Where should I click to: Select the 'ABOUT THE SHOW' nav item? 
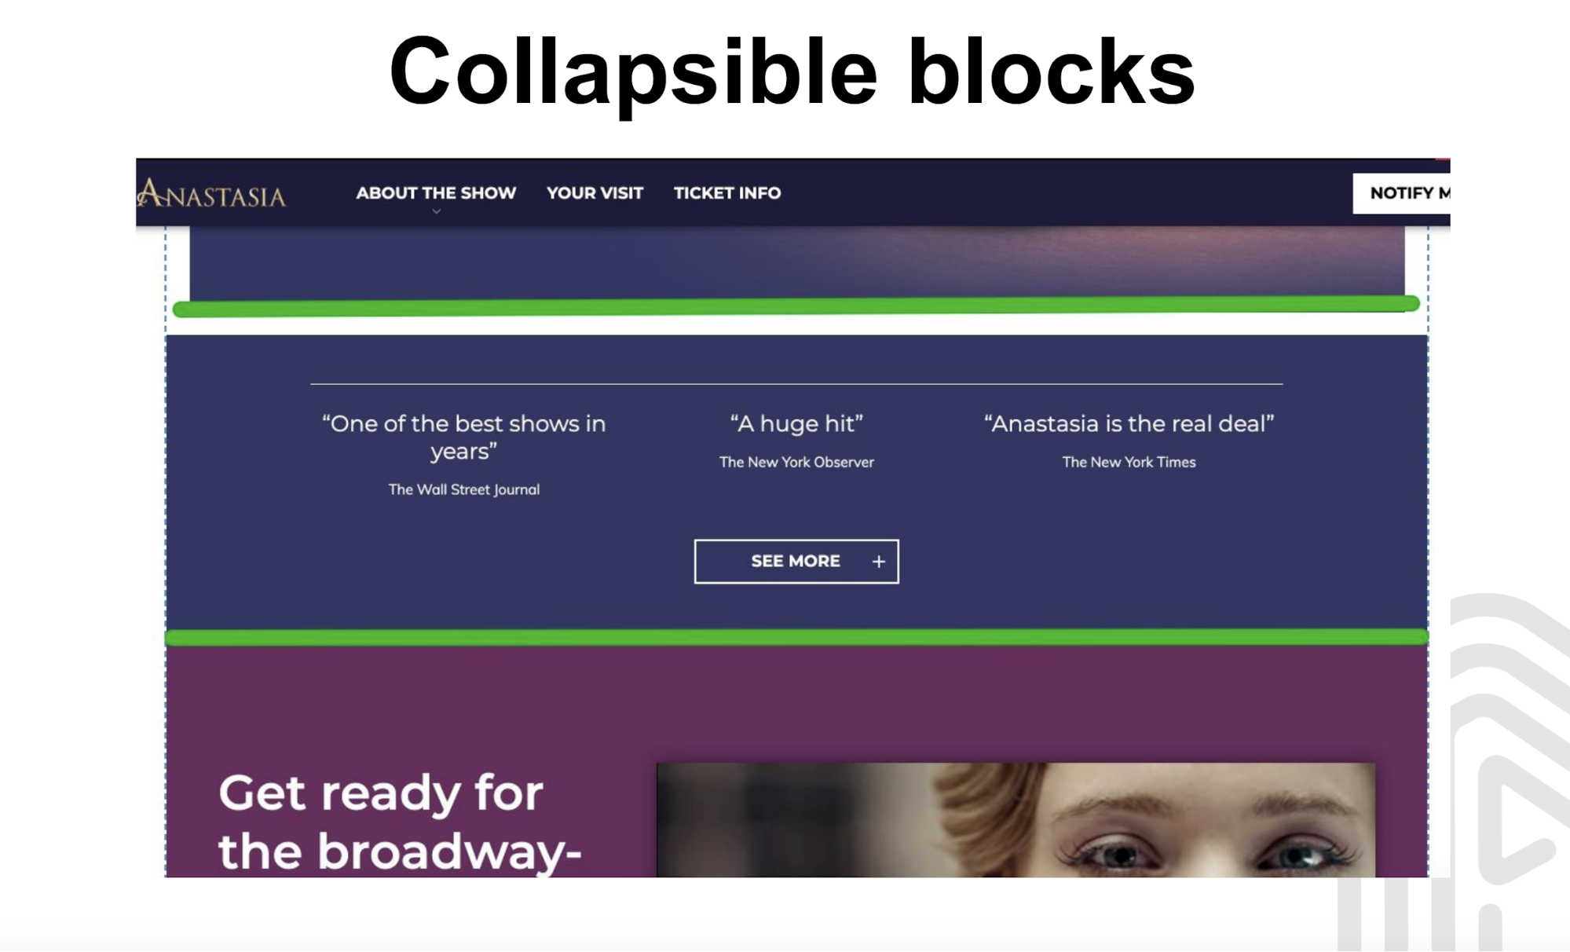435,193
